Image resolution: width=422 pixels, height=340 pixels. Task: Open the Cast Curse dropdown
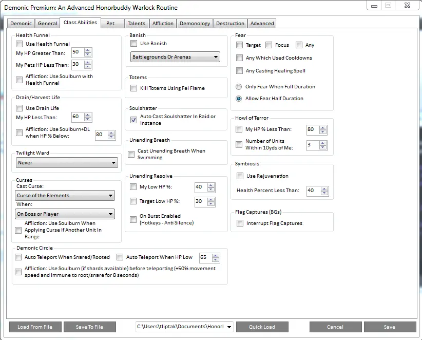coord(65,196)
